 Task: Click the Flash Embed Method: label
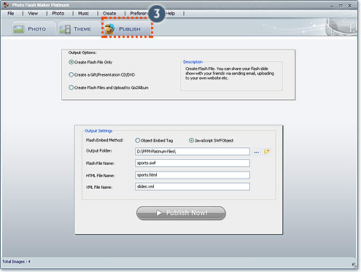tap(105, 140)
